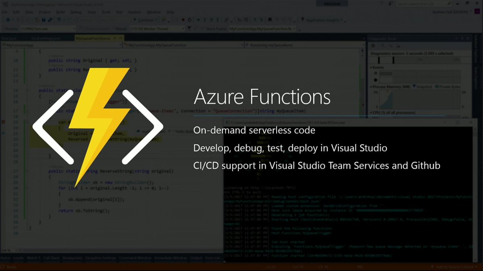Open the Run(string myQueueItem) member dropdown
Viewport: 483px width, 271px height.
click(305, 45)
